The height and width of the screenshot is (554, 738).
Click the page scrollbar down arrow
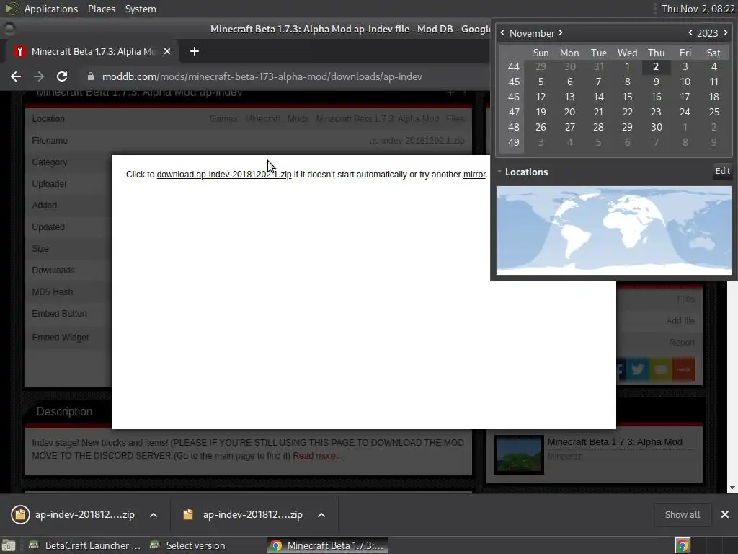click(x=732, y=488)
